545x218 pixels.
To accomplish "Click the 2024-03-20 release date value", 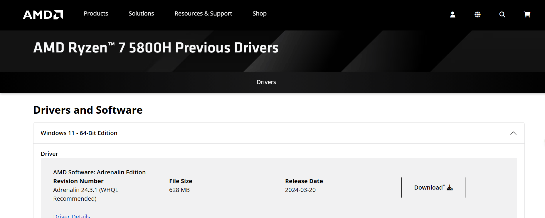I will click(x=300, y=190).
